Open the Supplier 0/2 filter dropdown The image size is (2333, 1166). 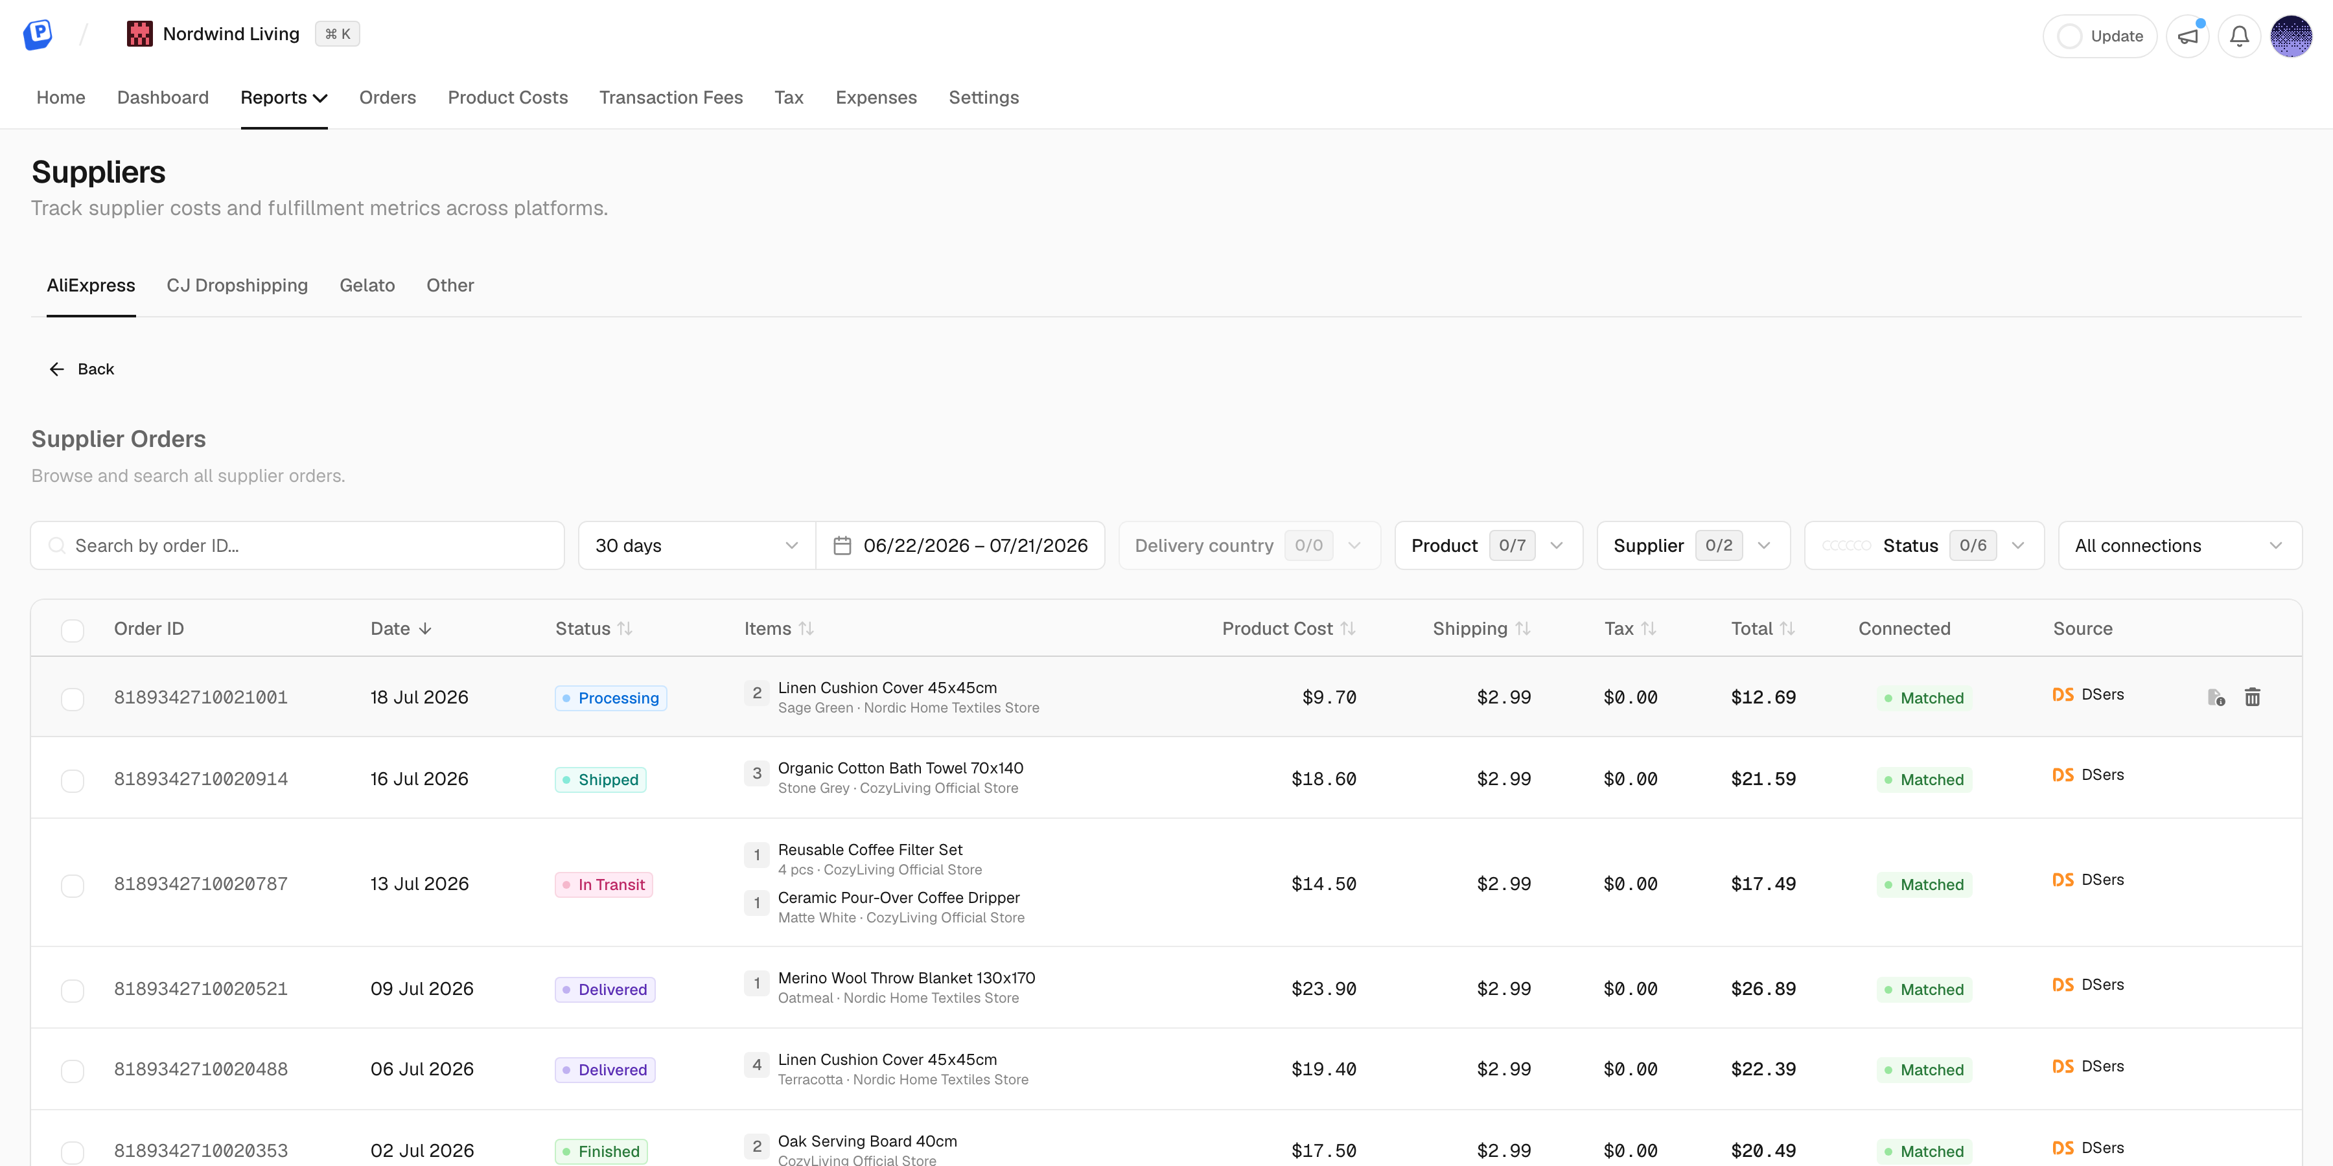click(x=1693, y=546)
